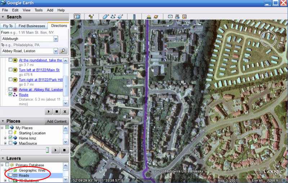Image resolution: width=288 pixels, height=183 pixels.
Task: Stop the Places tour button
Action: [64, 150]
